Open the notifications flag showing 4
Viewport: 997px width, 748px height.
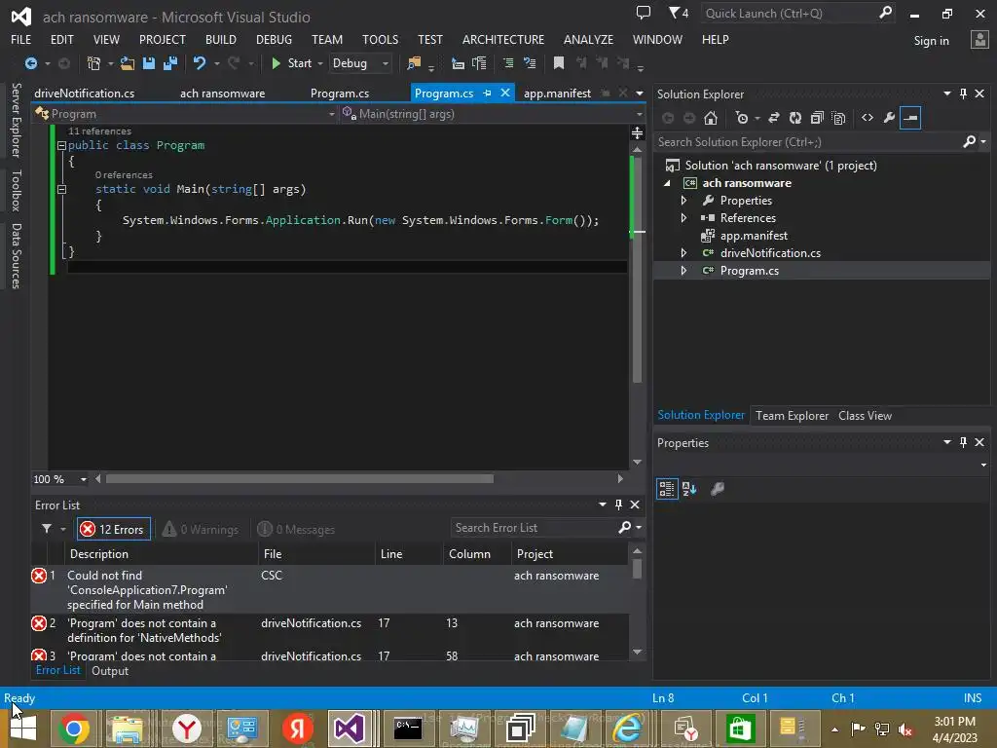[679, 13]
